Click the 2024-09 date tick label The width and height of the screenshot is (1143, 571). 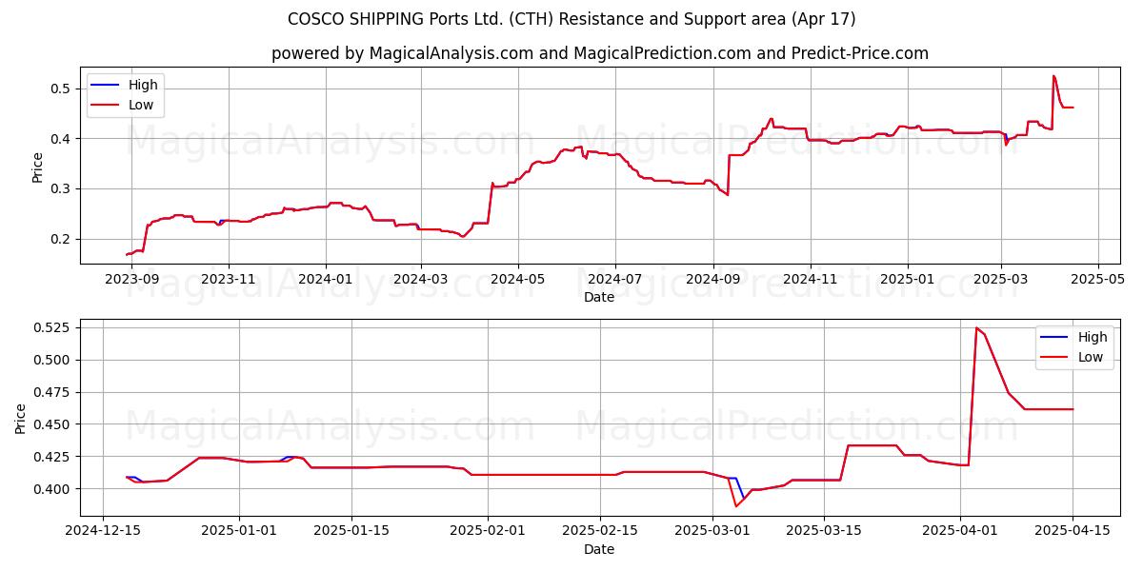[713, 279]
